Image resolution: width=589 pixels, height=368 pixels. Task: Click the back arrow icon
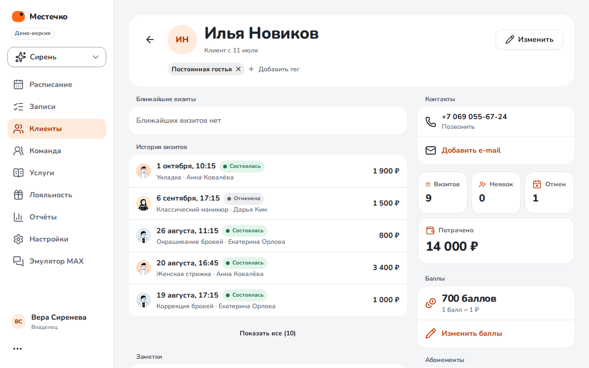point(150,40)
